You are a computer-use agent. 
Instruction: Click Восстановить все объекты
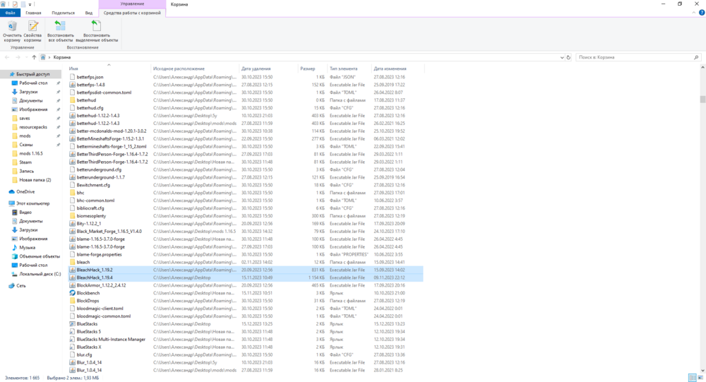[x=60, y=32]
